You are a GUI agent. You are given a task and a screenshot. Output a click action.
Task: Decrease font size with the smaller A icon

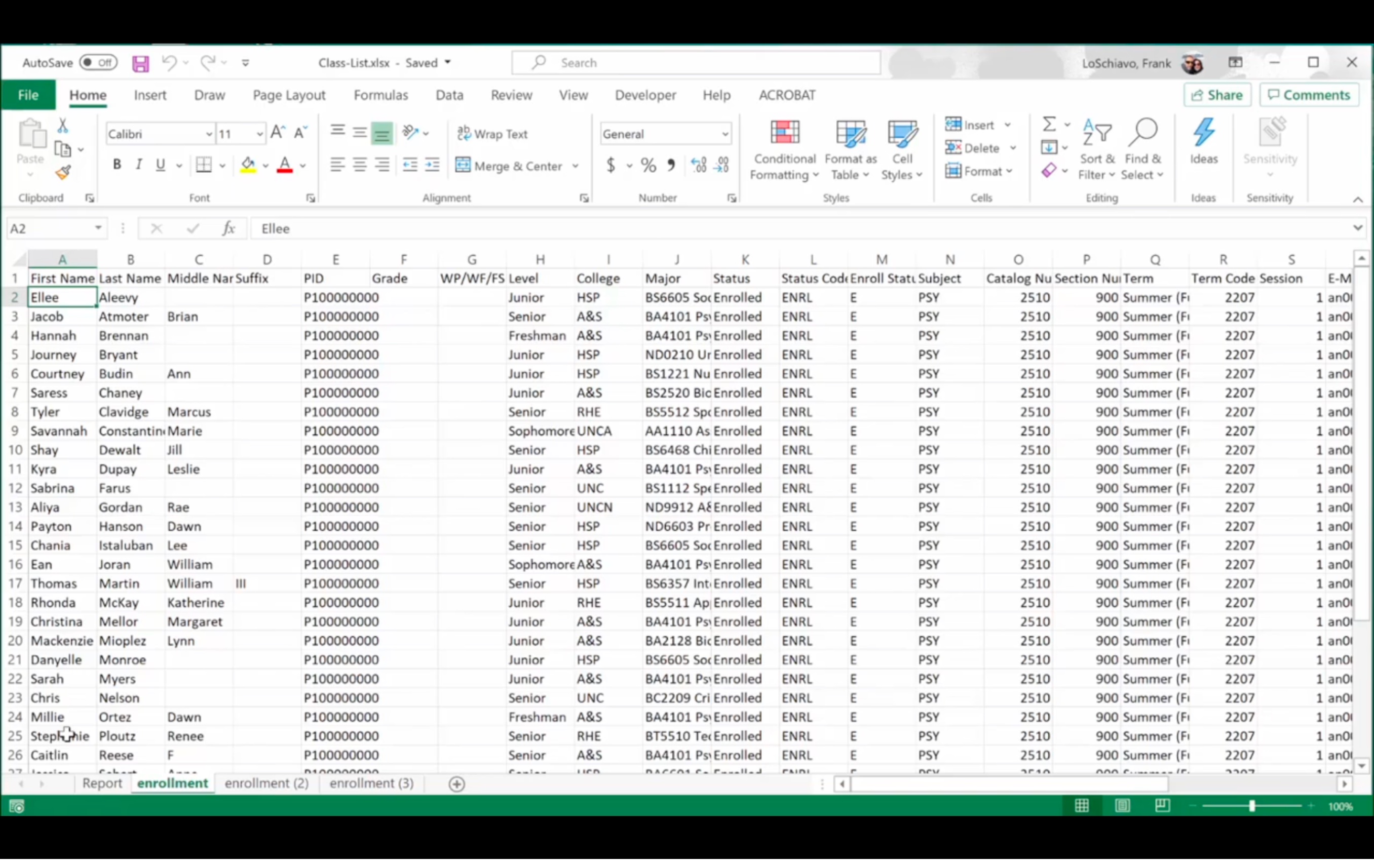[300, 133]
